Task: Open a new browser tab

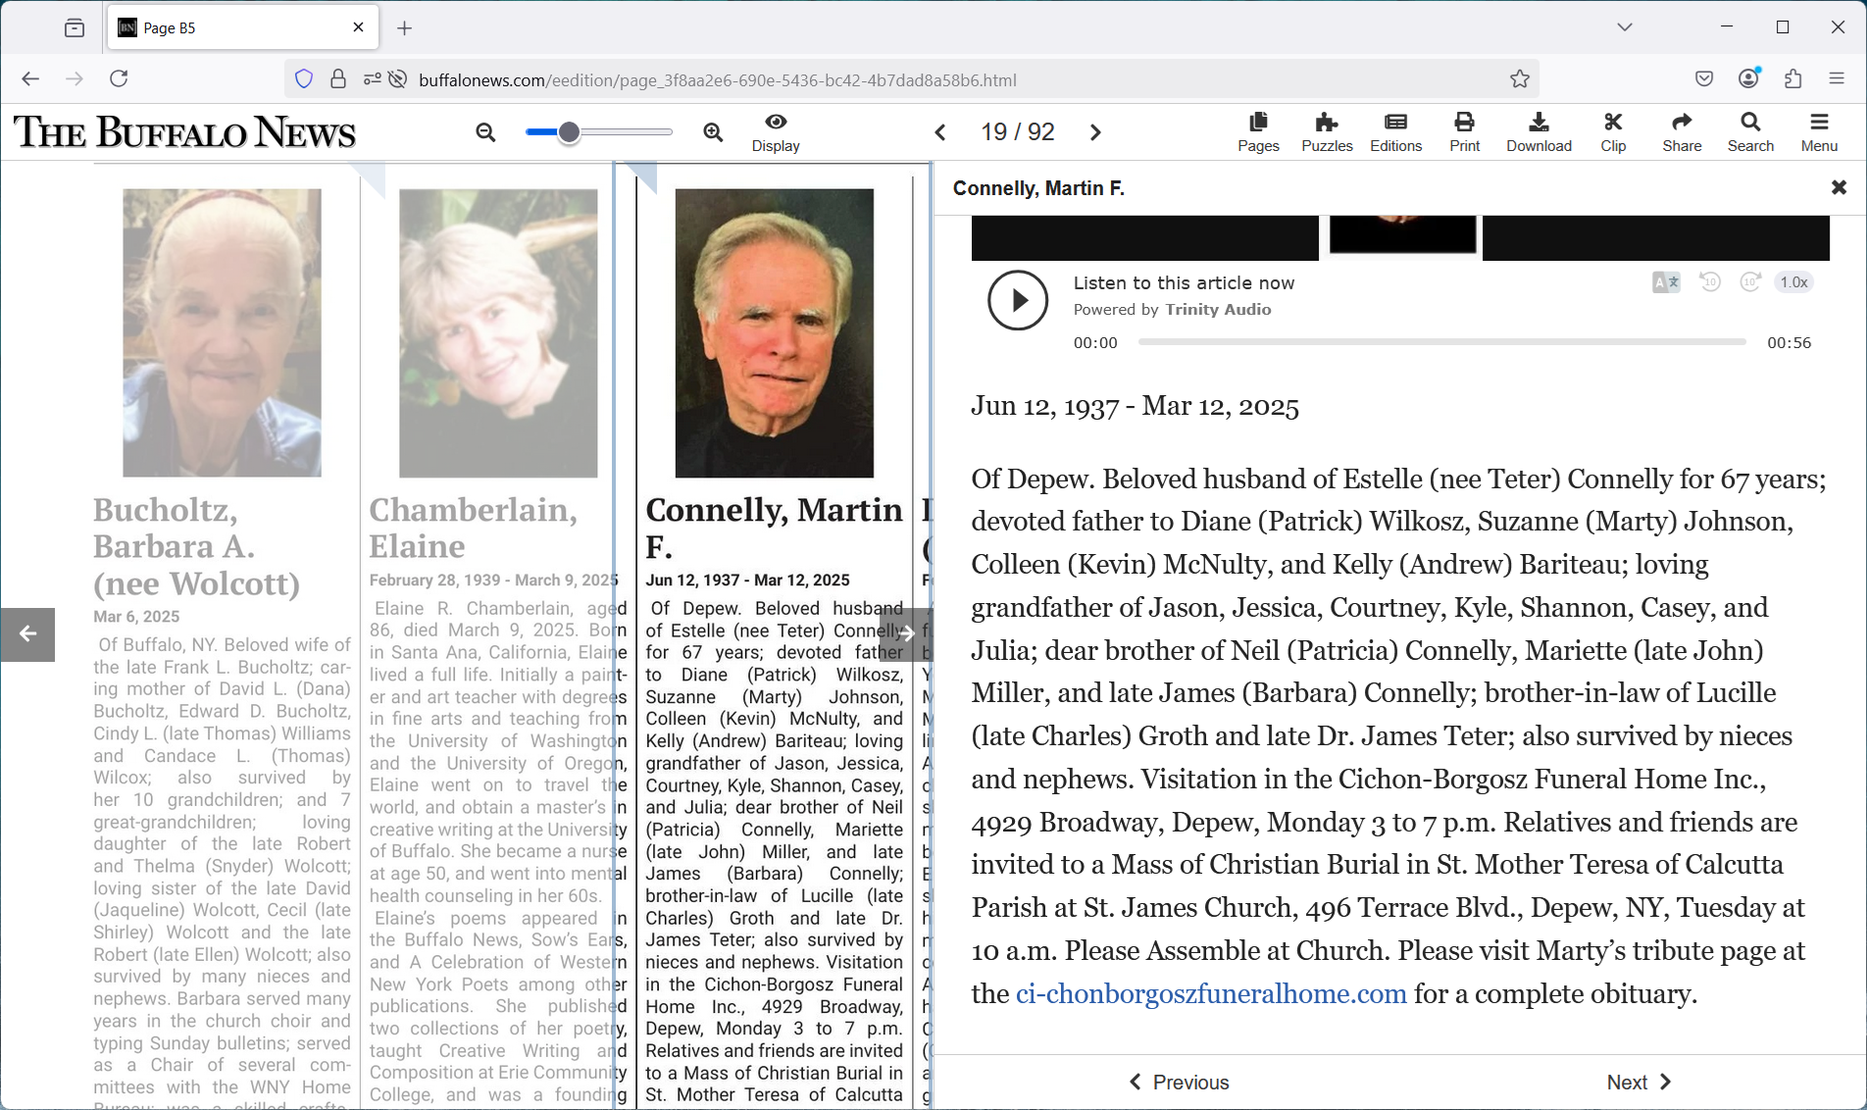Action: tap(405, 28)
